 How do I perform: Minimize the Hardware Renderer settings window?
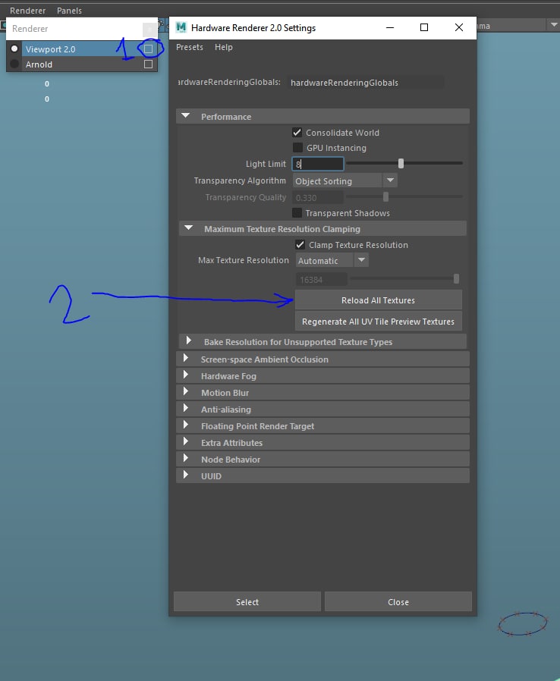[x=390, y=27]
